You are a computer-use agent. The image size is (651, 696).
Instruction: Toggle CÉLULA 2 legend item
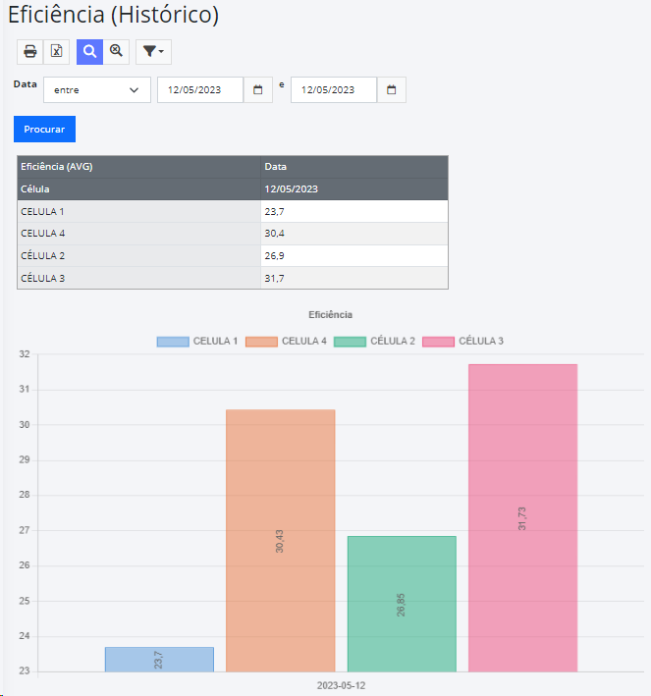[374, 341]
